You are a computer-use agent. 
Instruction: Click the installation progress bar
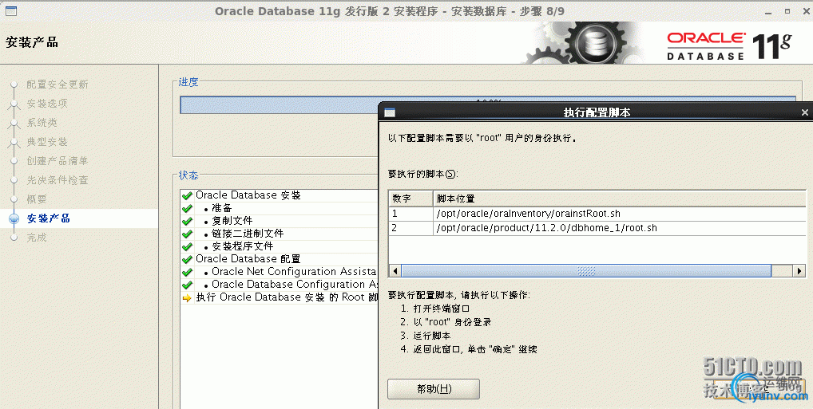[x=487, y=104]
